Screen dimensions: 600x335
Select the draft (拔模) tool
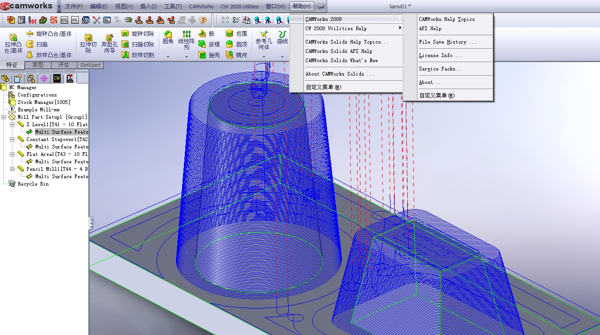pos(209,45)
